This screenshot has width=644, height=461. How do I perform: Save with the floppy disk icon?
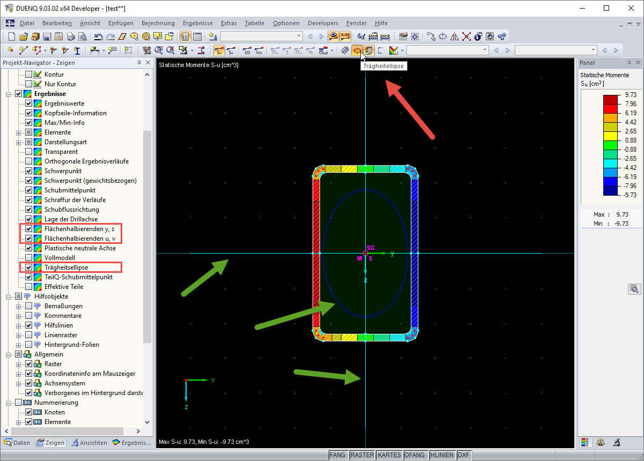(47, 36)
